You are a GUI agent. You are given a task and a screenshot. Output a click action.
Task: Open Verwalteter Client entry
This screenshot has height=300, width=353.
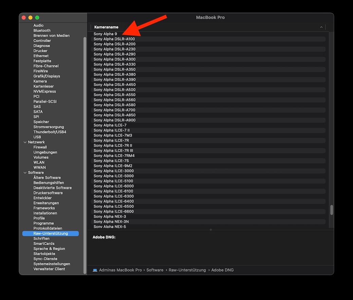click(x=49, y=269)
